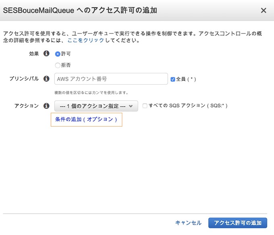Click the AWS アカウント番号 input field
The height and width of the screenshot is (235, 274).
tap(111, 79)
